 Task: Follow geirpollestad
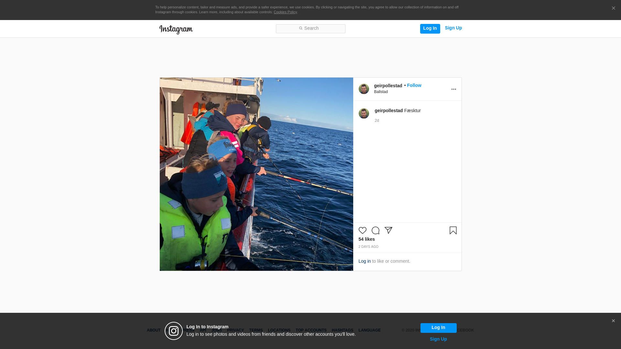coord(414,85)
